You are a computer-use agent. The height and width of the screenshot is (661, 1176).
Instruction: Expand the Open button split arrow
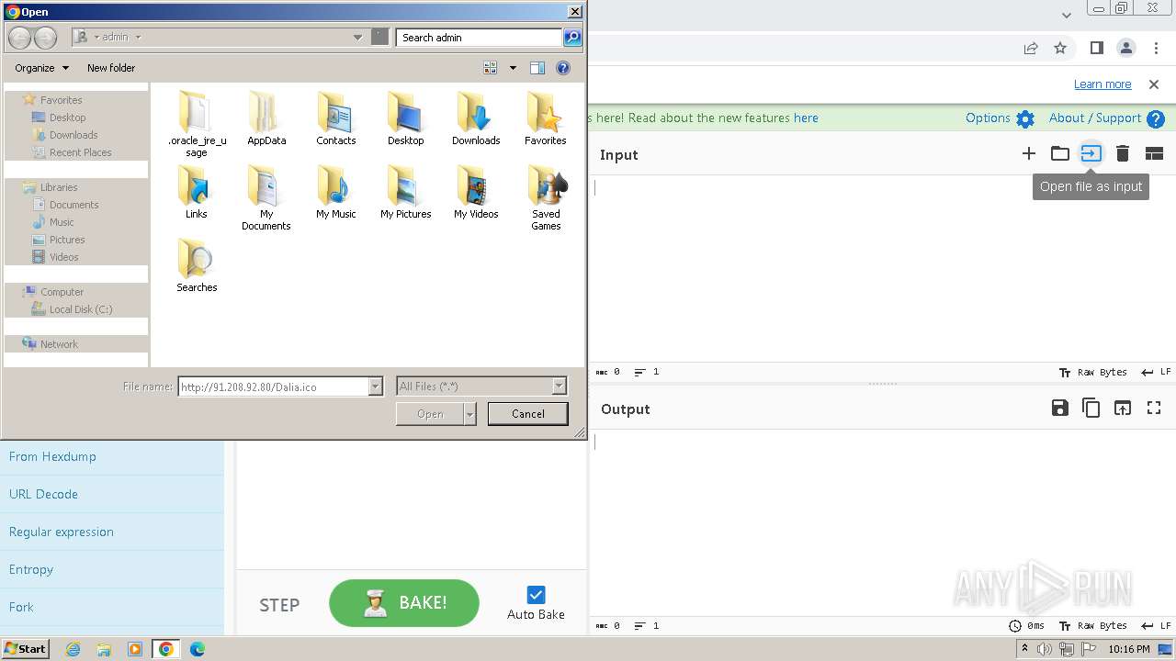click(470, 414)
